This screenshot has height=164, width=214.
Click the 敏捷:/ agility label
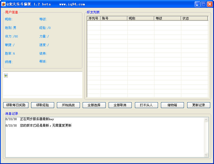10,45
